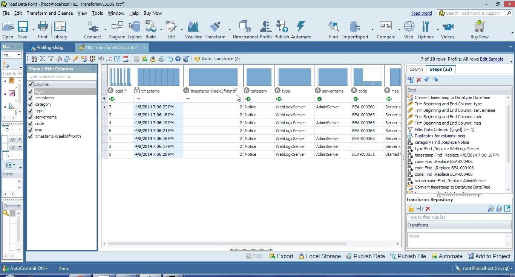Click the Type to search columns field

coord(62,76)
